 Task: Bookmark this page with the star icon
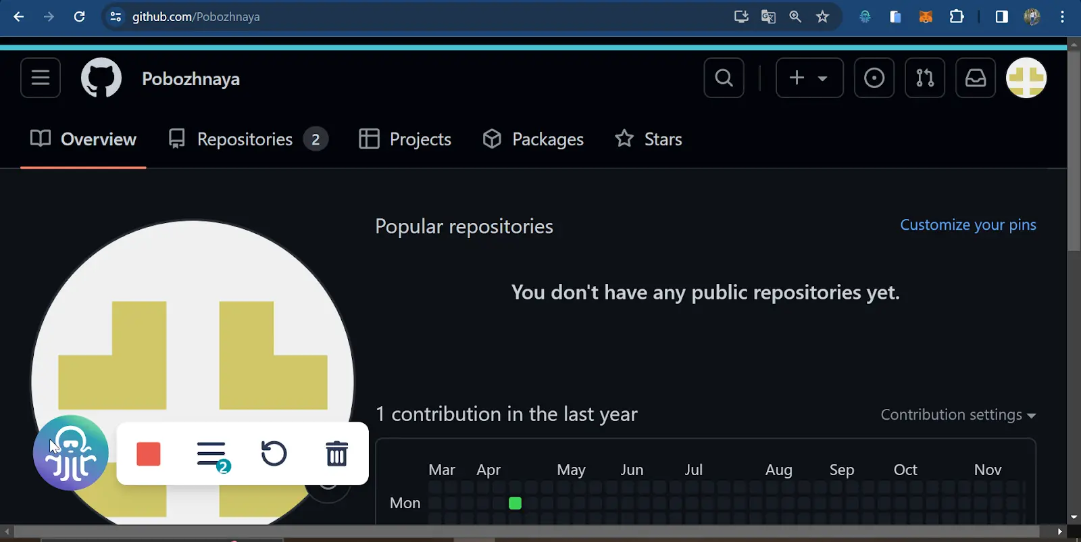pos(822,17)
